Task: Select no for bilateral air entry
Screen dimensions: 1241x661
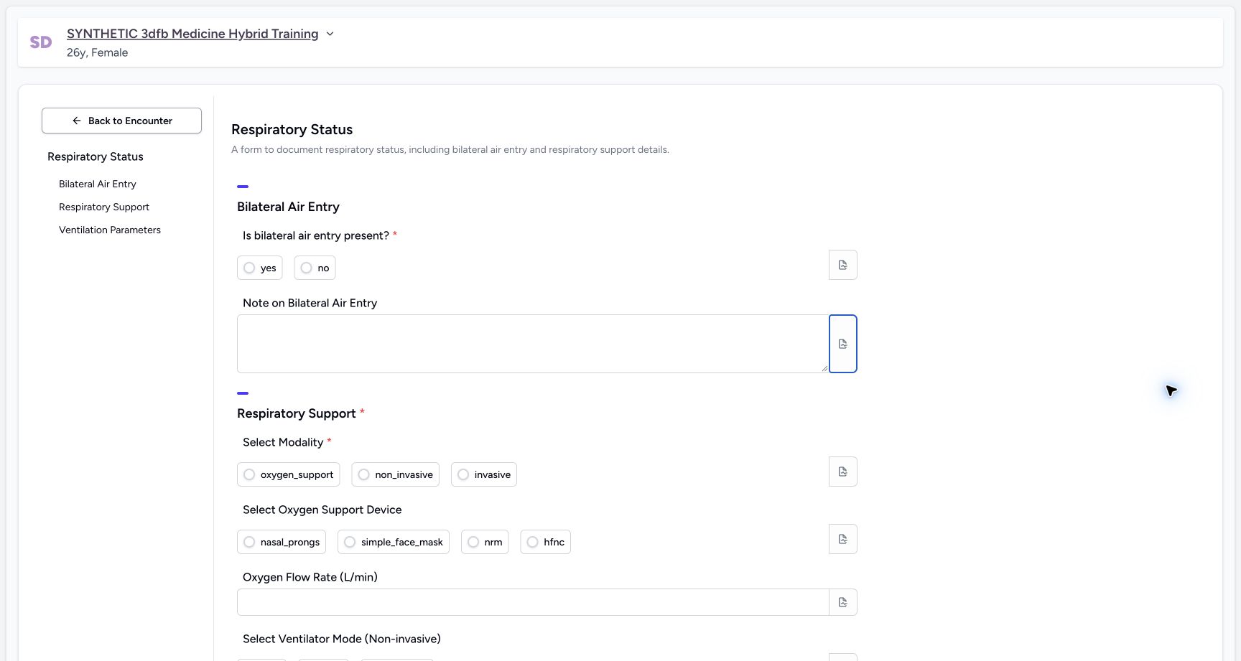Action: pos(315,268)
